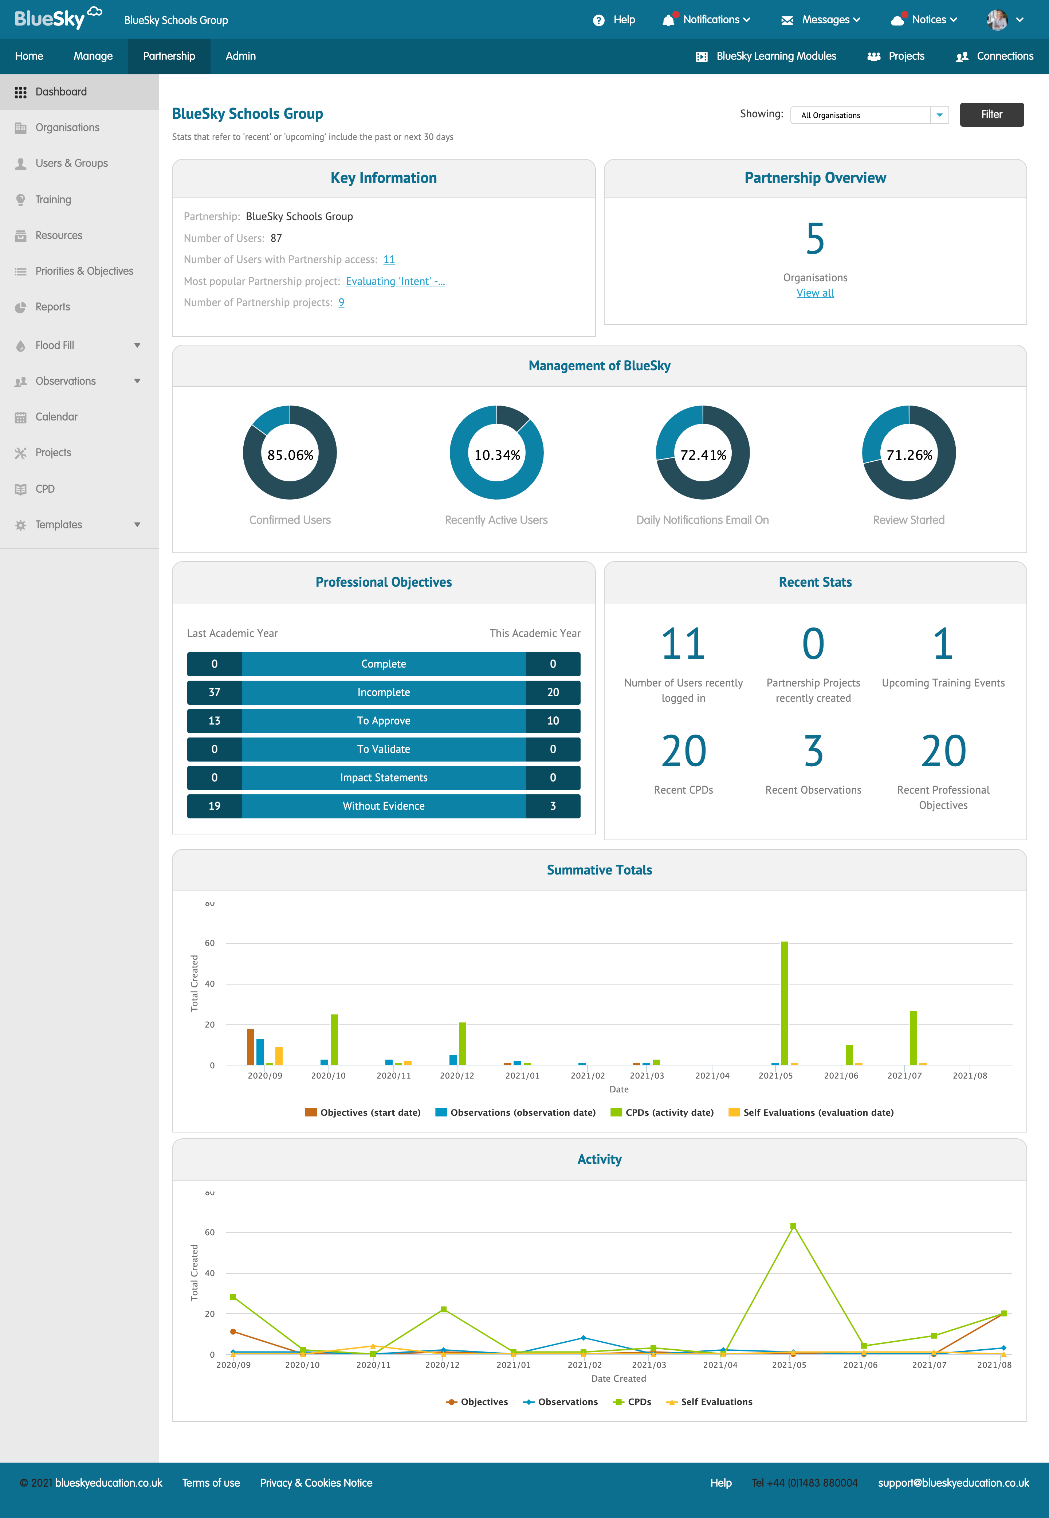Image resolution: width=1049 pixels, height=1518 pixels.
Task: Click the Filter button
Action: click(991, 114)
